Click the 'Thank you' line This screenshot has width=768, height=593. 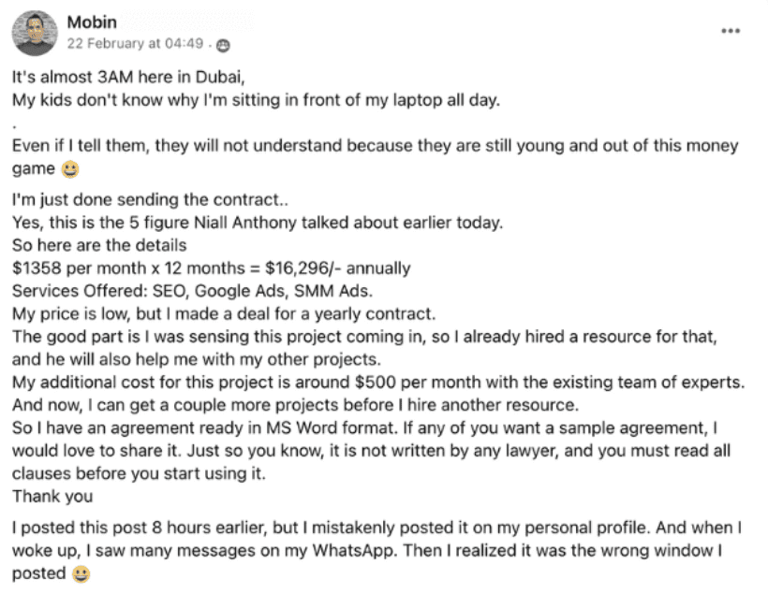pyautogui.click(x=52, y=497)
